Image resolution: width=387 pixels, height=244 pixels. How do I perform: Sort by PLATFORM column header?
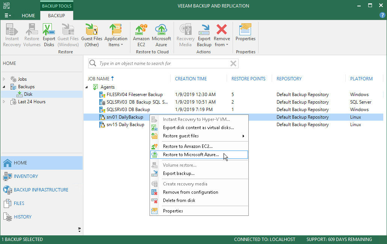[361, 78]
